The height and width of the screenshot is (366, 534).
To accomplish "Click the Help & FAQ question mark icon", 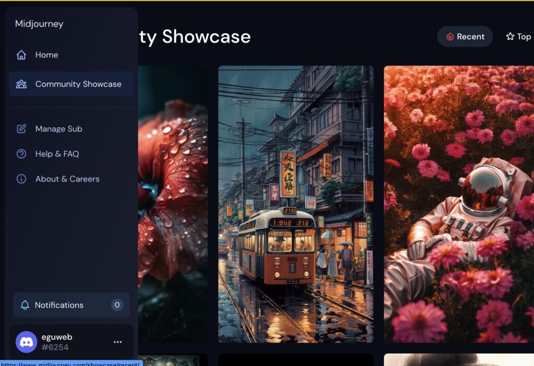I will pos(21,154).
